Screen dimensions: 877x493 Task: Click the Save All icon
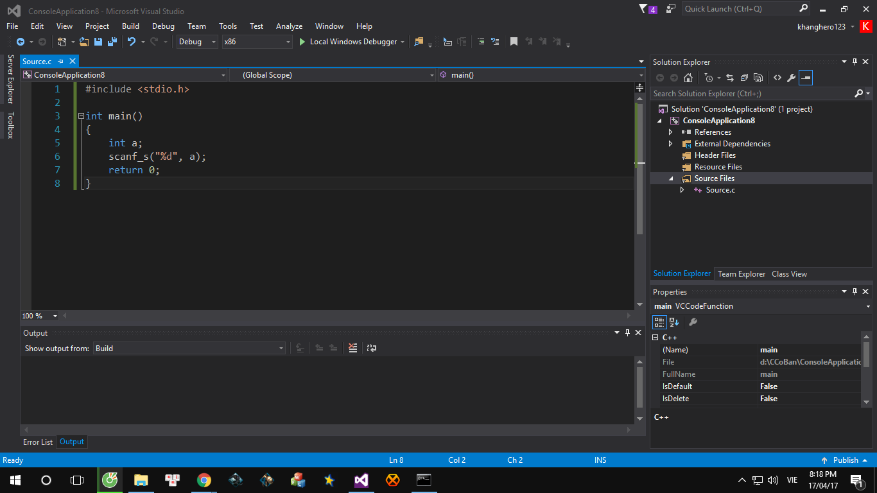(x=111, y=42)
